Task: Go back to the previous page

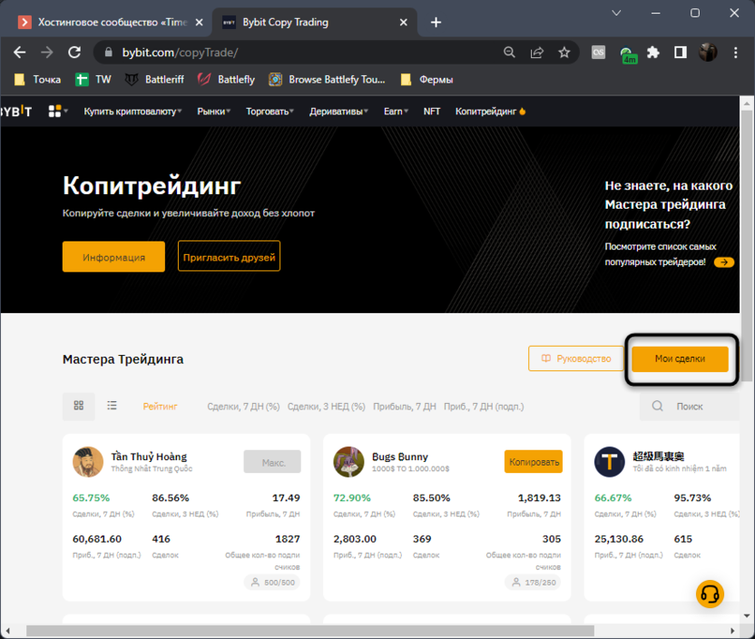Action: [19, 53]
